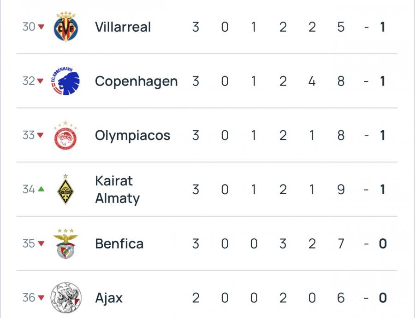This screenshot has height=318, width=415.
Task: Click the red down arrow beside rank 36
Action: (x=41, y=298)
